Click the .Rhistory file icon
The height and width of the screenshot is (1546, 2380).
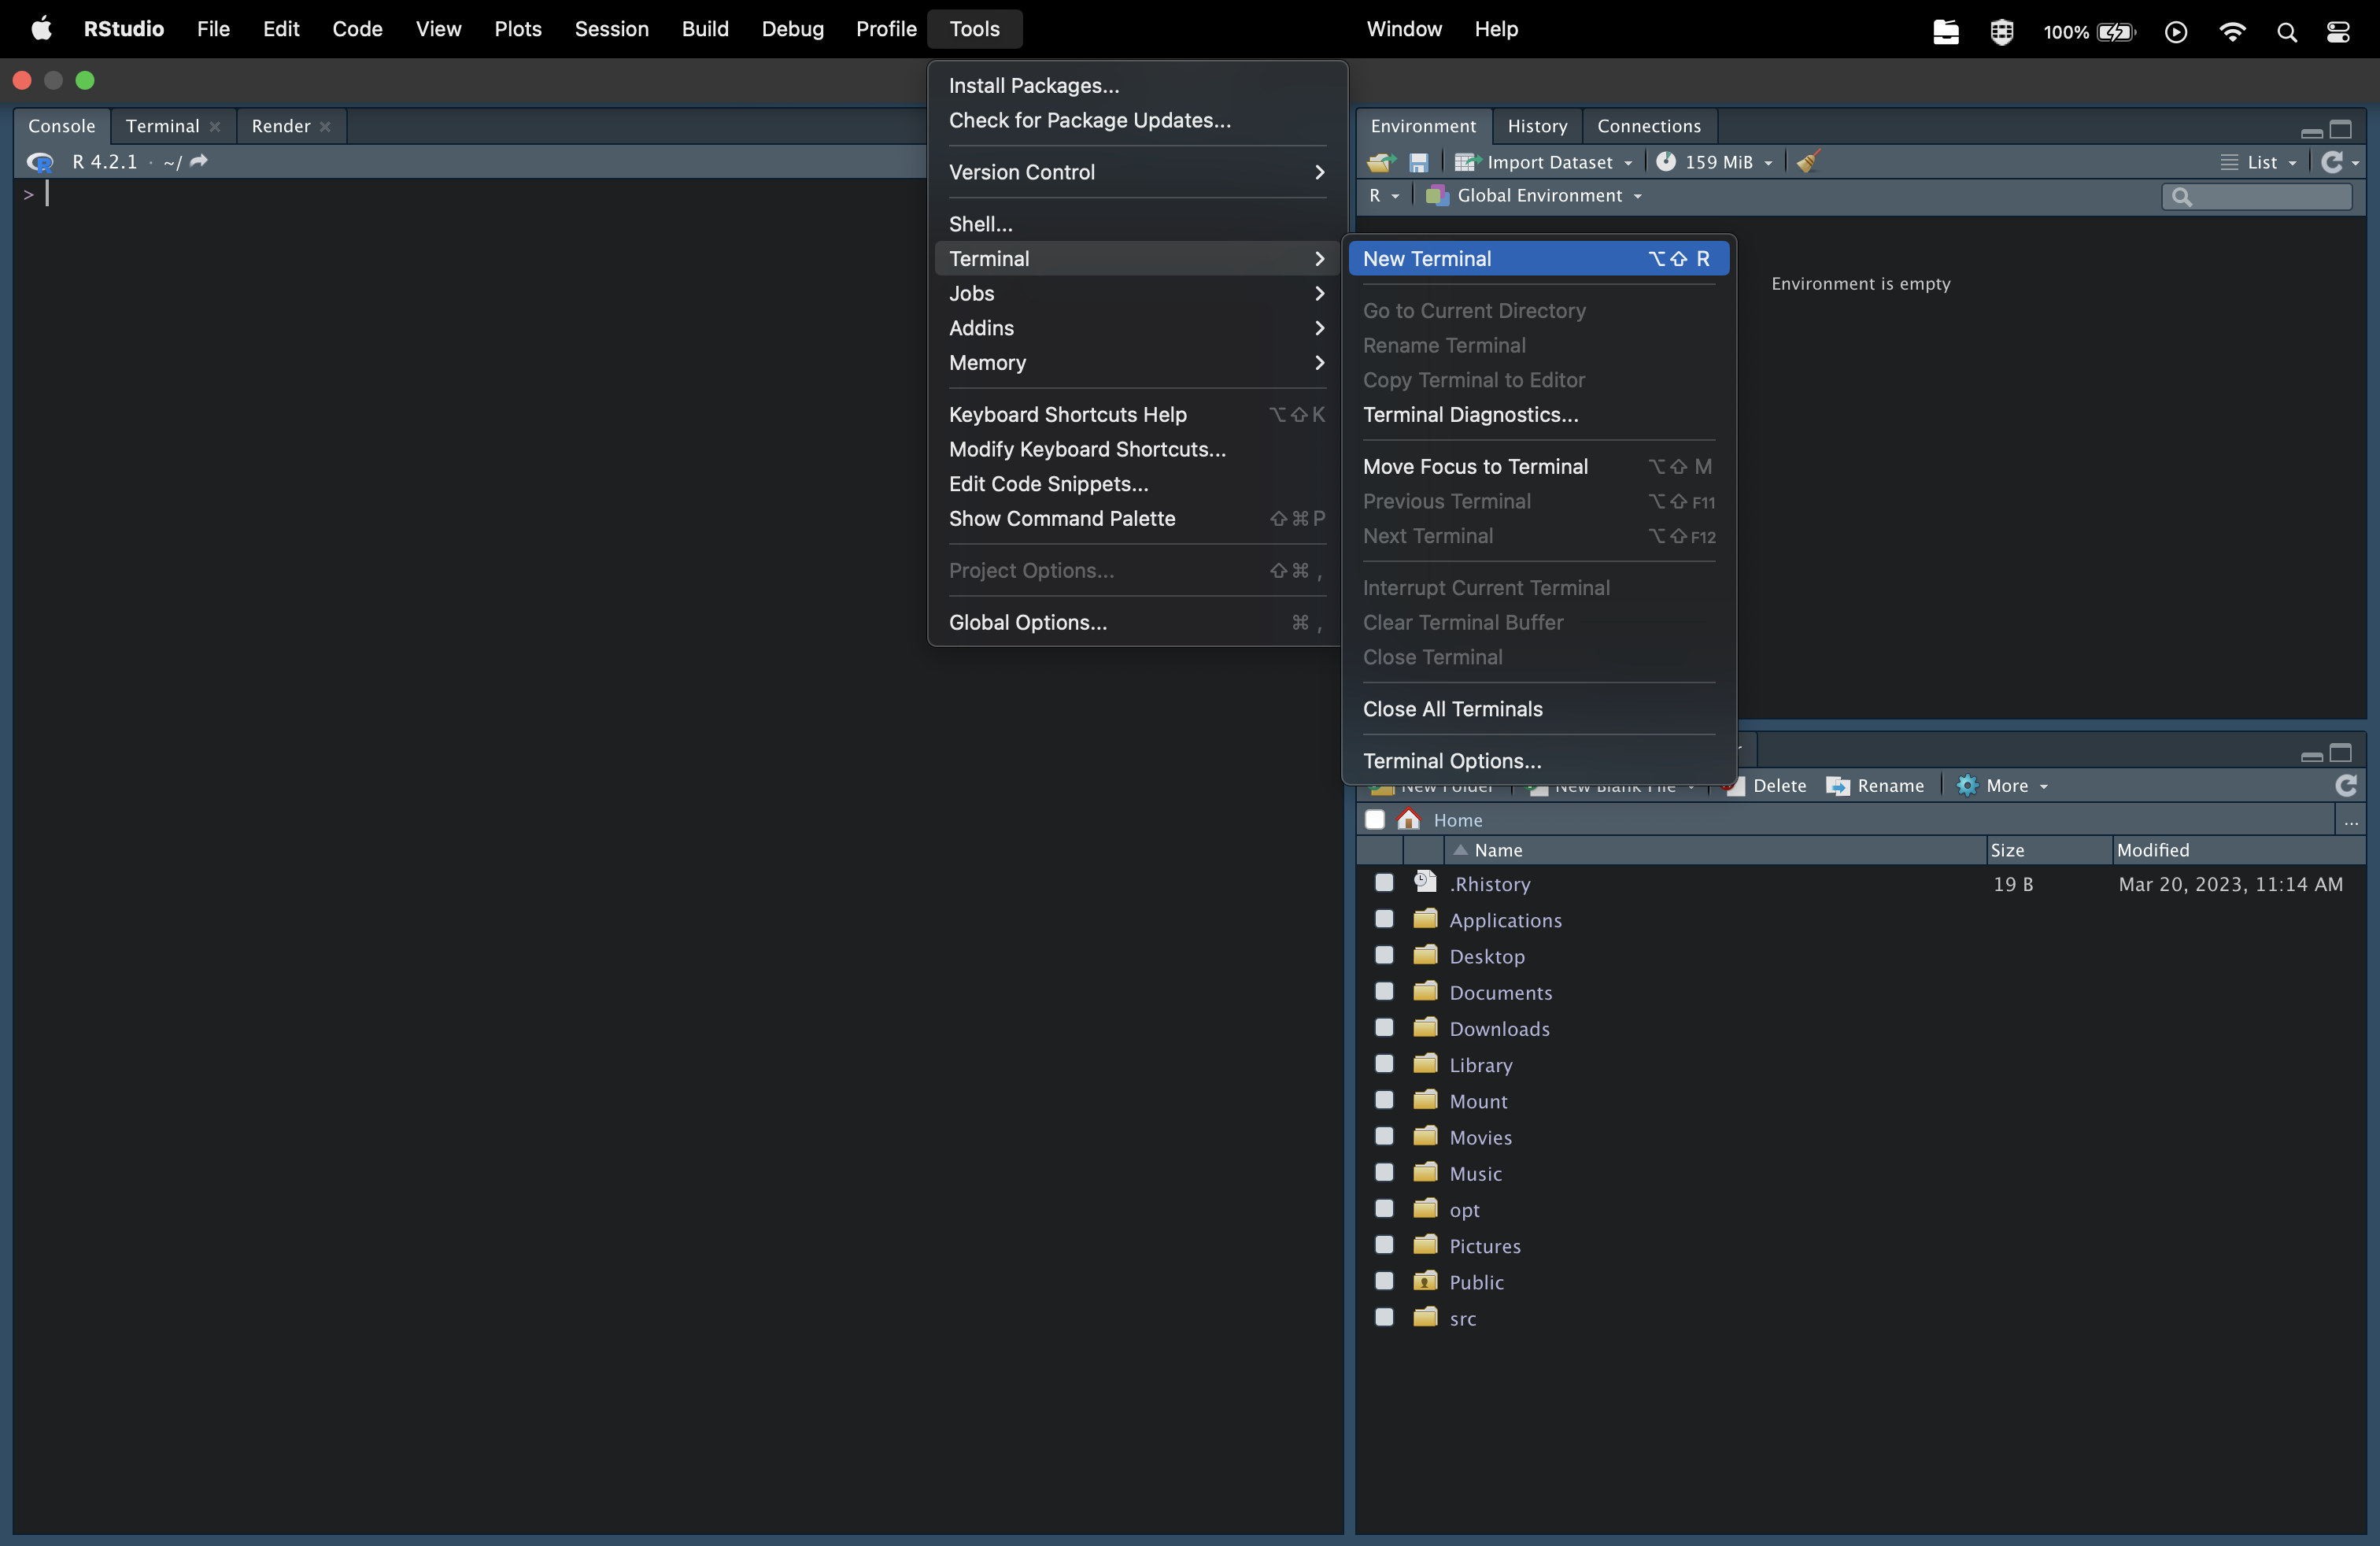(x=1425, y=882)
